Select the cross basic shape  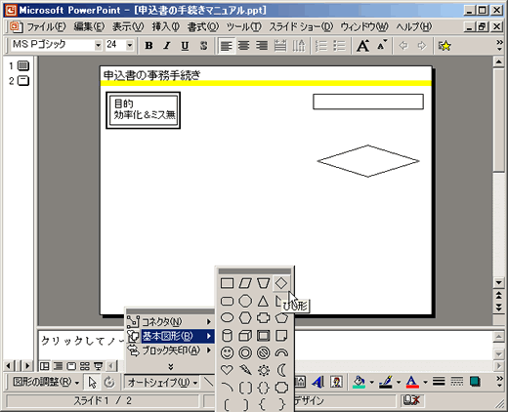point(263,317)
